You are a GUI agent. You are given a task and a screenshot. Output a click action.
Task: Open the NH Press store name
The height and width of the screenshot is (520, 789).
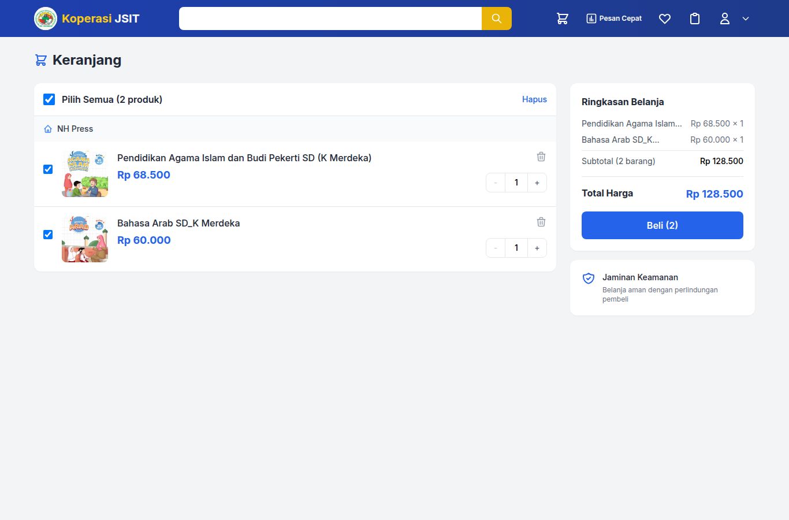point(75,129)
